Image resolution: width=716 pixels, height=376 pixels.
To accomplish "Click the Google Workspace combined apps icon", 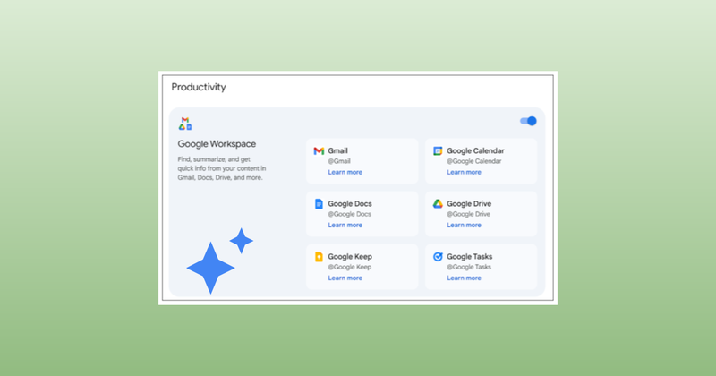I will click(x=185, y=124).
